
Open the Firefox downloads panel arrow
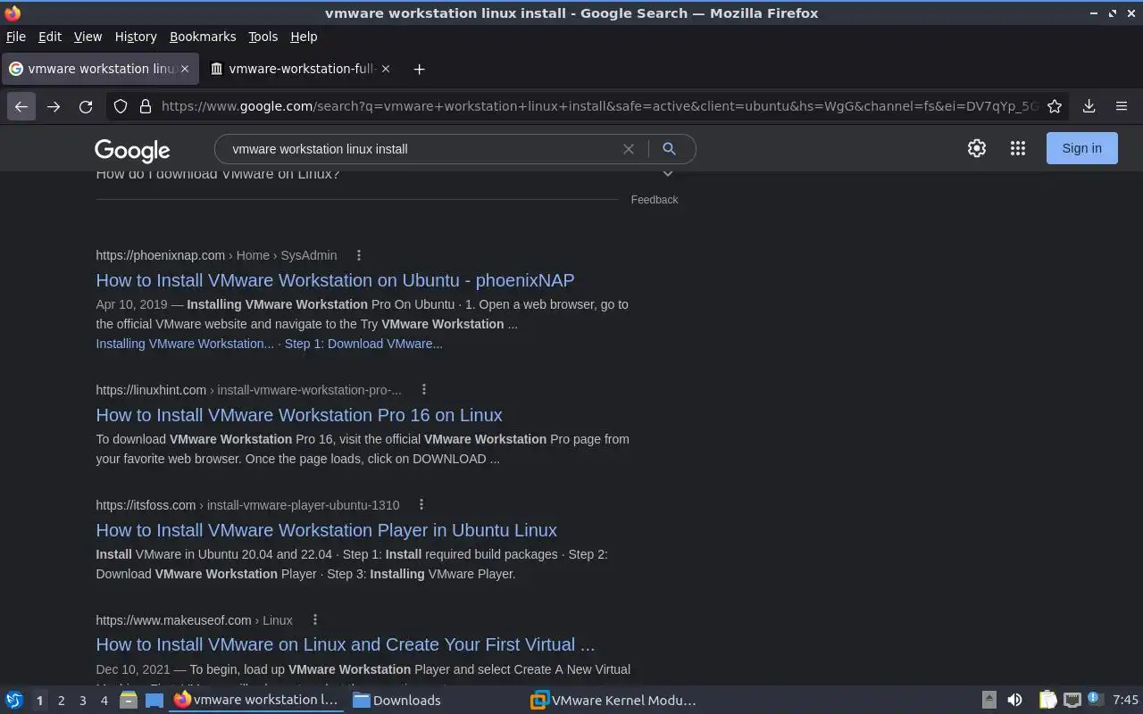(x=1089, y=106)
